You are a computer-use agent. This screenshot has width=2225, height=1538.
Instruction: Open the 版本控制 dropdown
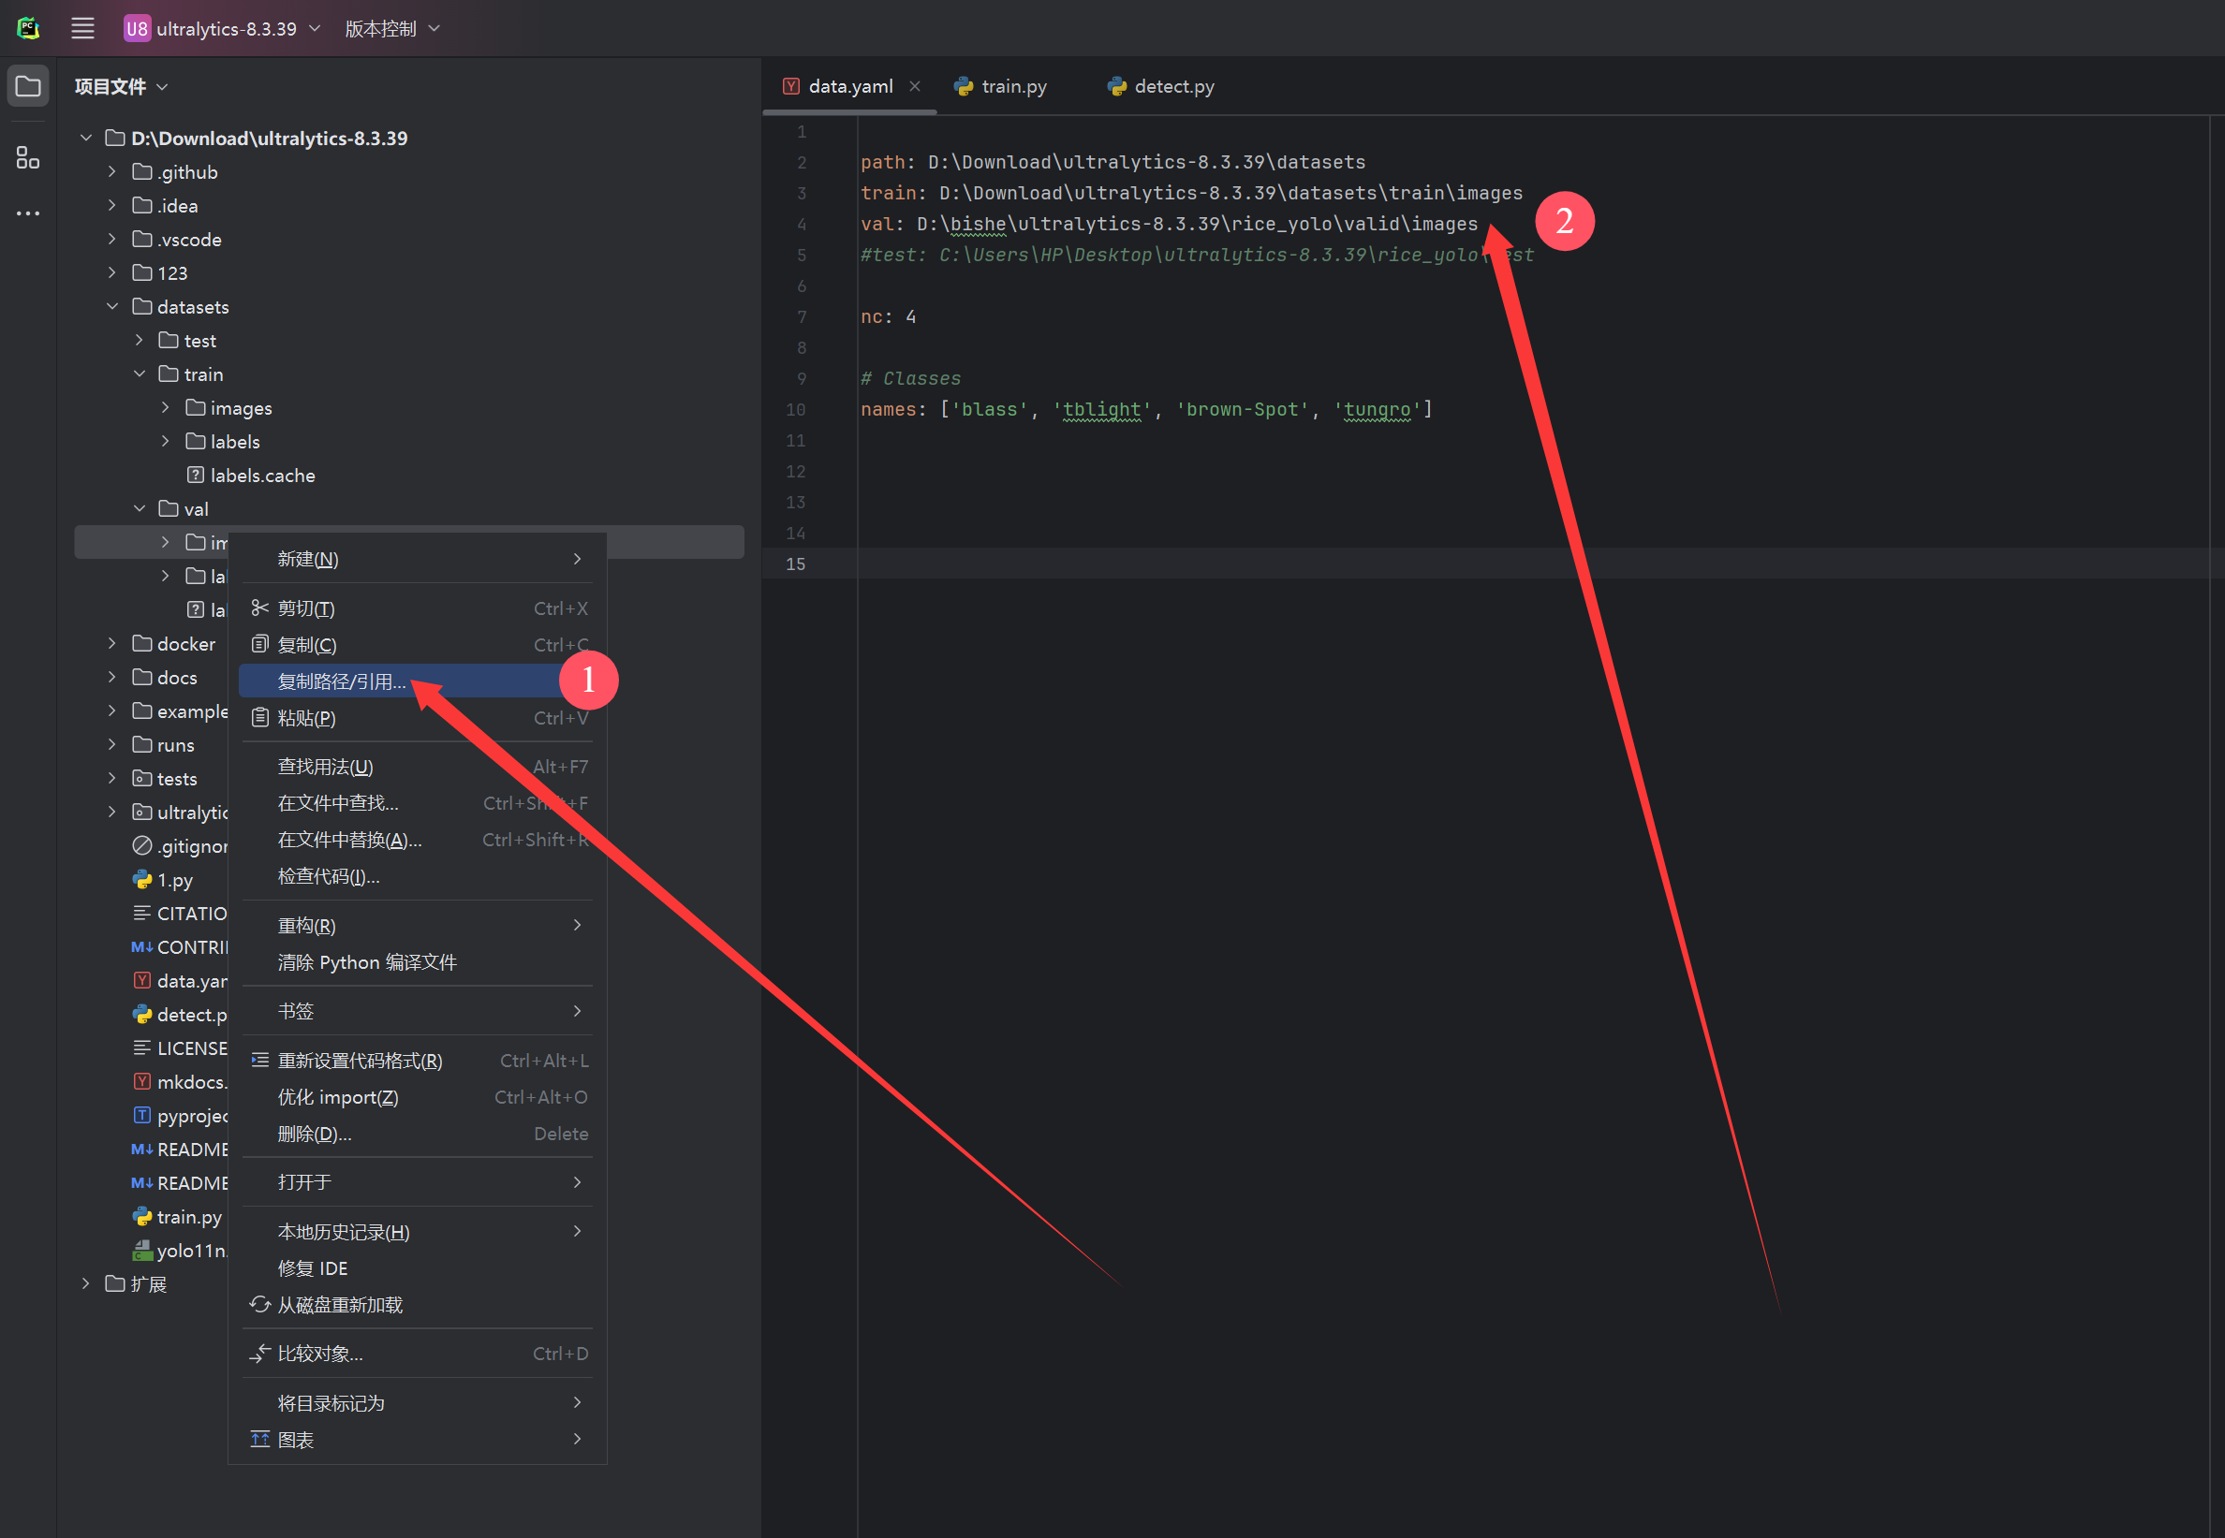tap(392, 29)
